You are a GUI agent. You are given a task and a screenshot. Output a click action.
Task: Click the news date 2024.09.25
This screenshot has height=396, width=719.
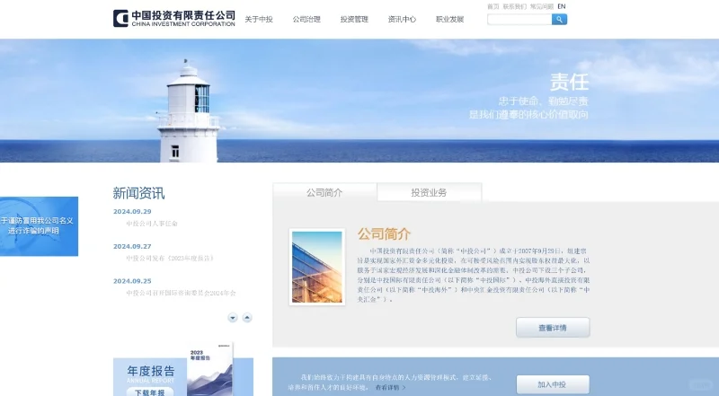132,281
